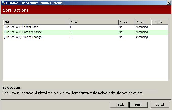
Task: Click Totals value No for Time of Change
Action: pos(121,37)
